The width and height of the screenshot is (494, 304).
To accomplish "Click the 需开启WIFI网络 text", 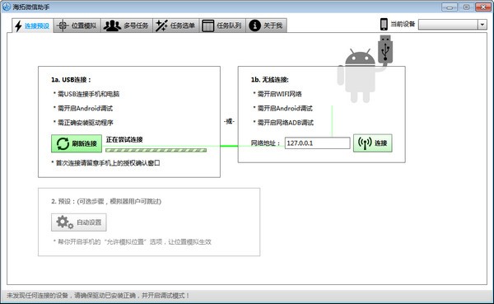I will 280,94.
